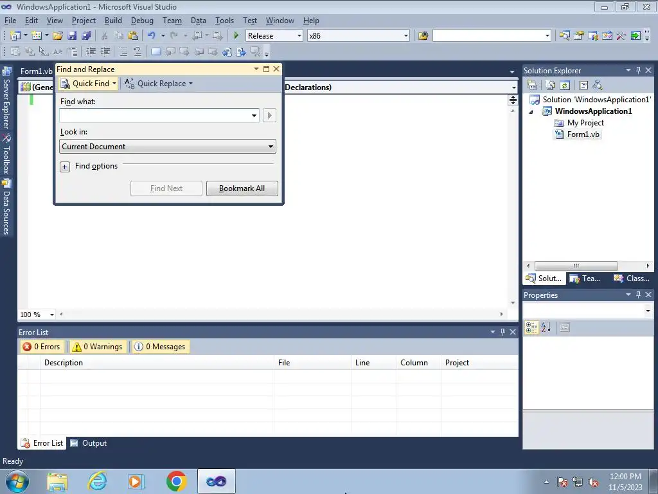The height and width of the screenshot is (494, 658).
Task: Open Solution Explorer from the main toolbar icon
Action: pyautogui.click(x=564, y=36)
